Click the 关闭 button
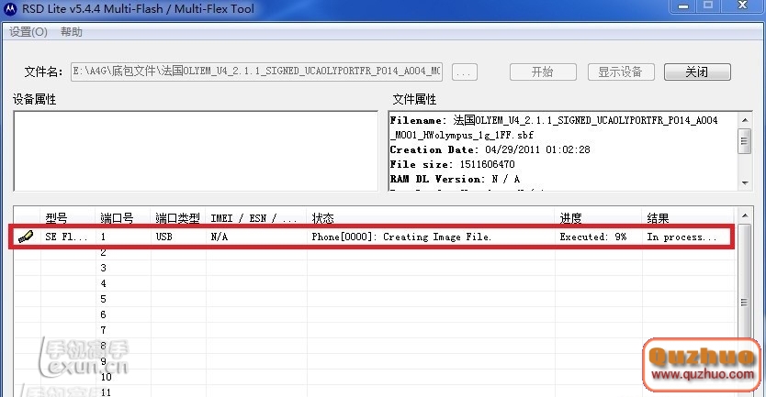The width and height of the screenshot is (766, 397). pos(697,72)
